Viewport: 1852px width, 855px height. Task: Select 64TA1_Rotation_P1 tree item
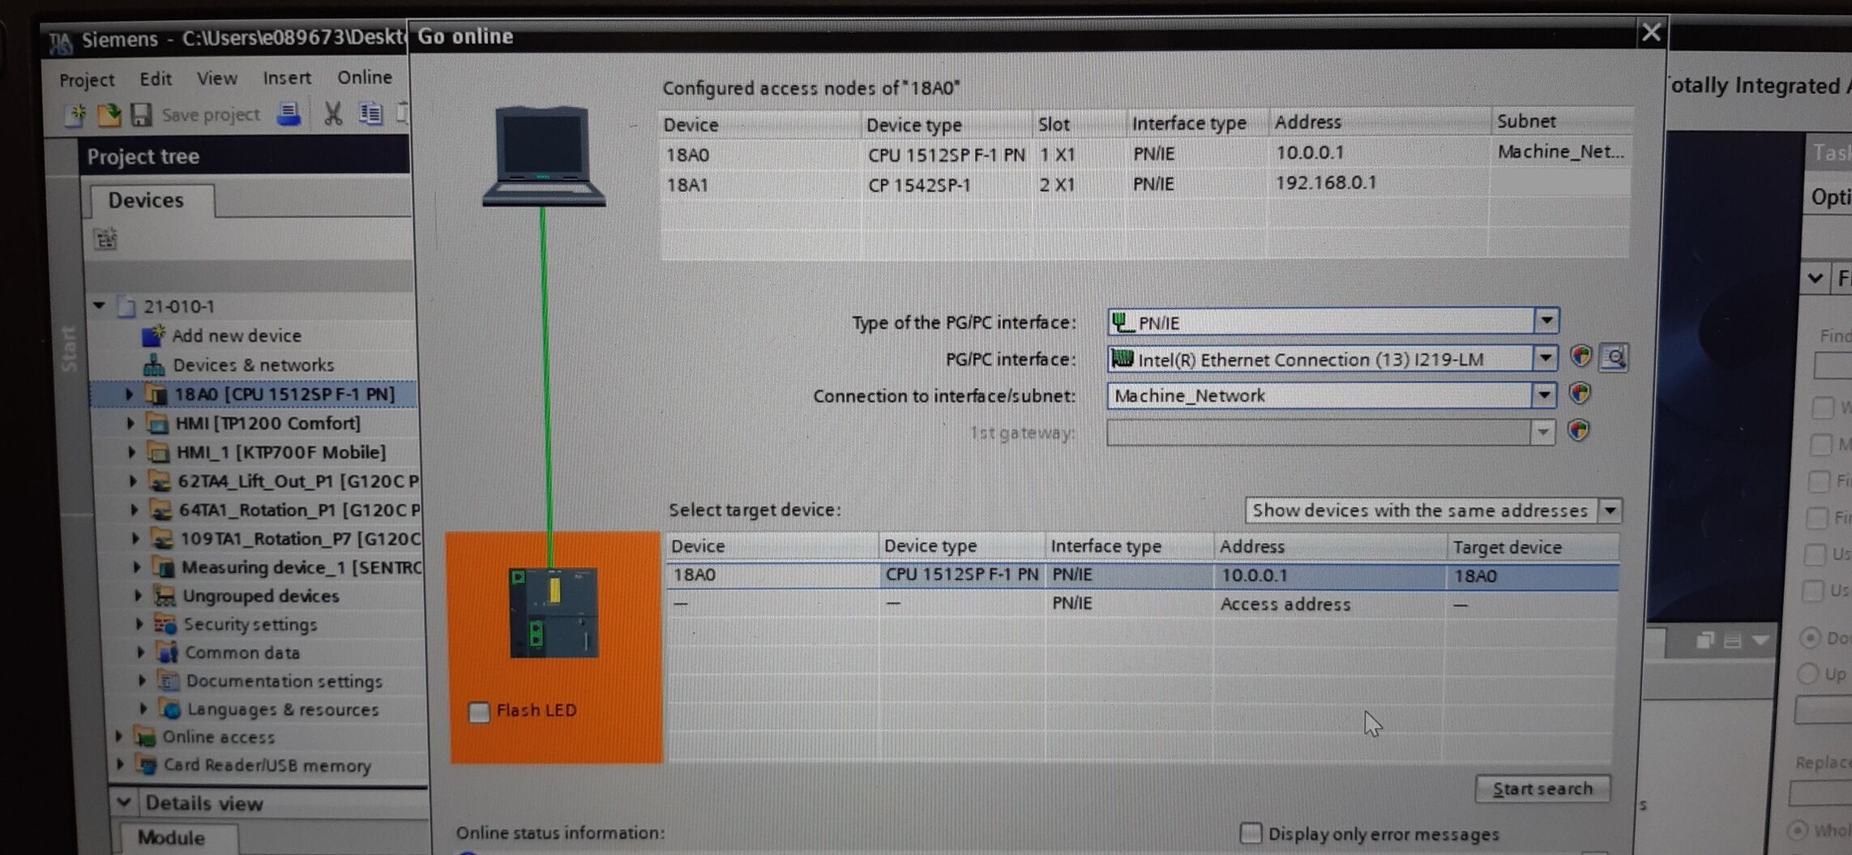(x=300, y=510)
